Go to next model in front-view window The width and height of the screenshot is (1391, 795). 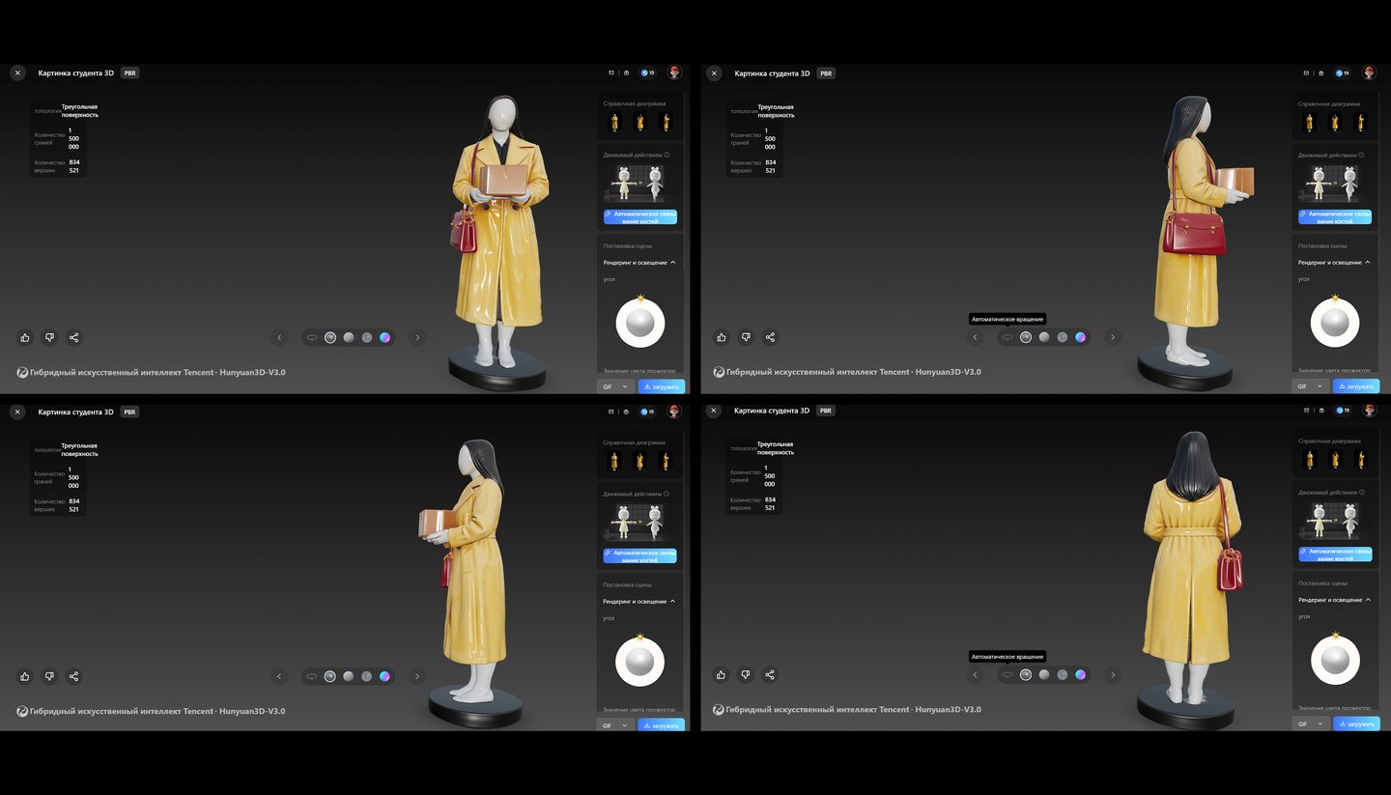click(x=417, y=337)
